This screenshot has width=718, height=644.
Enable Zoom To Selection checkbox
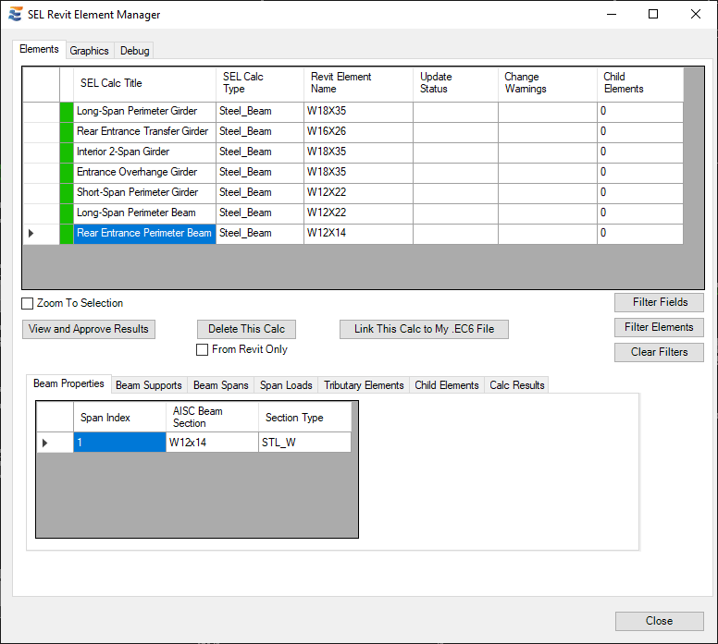coord(28,303)
